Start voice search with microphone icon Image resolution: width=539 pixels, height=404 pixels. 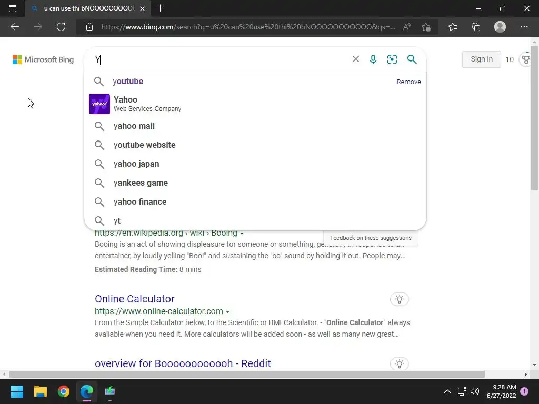click(373, 59)
